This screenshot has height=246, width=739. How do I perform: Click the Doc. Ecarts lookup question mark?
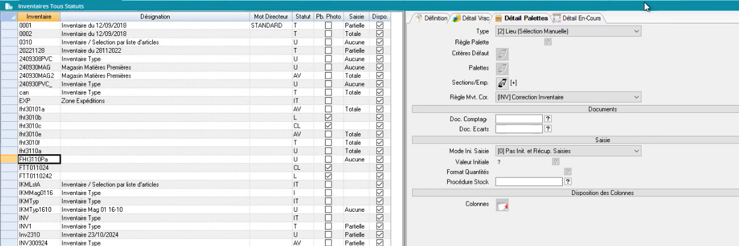click(x=548, y=128)
